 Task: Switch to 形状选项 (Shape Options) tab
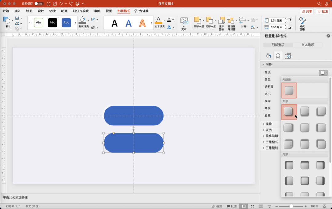(x=278, y=45)
